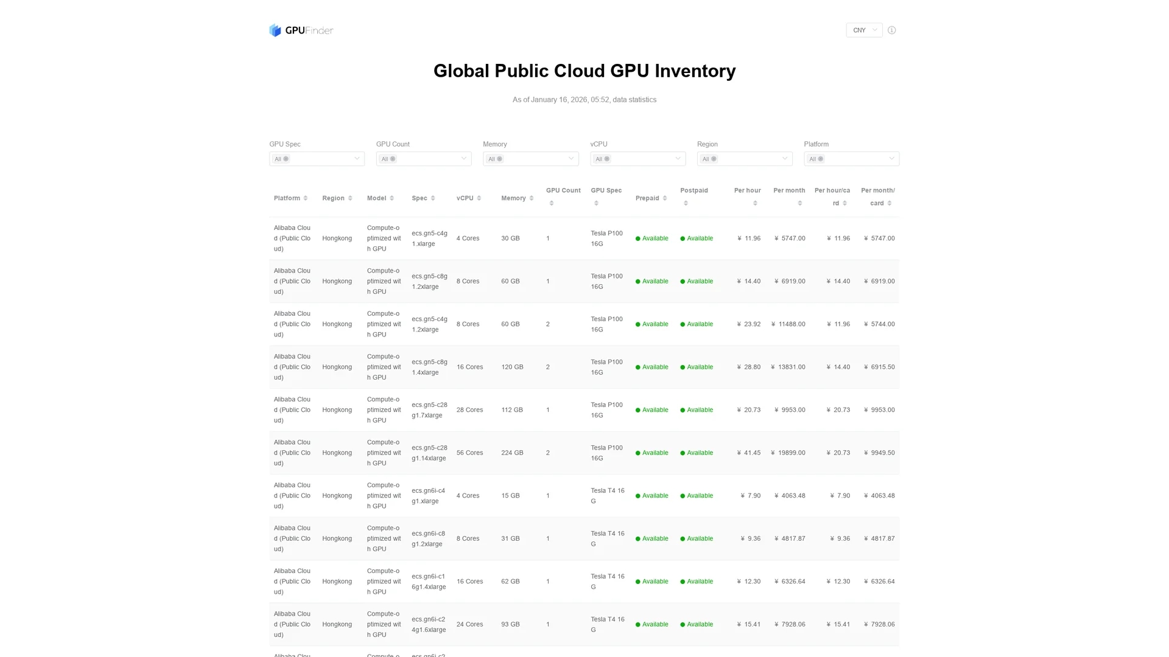
Task: Open the Region filter dropdown
Action: [745, 159]
